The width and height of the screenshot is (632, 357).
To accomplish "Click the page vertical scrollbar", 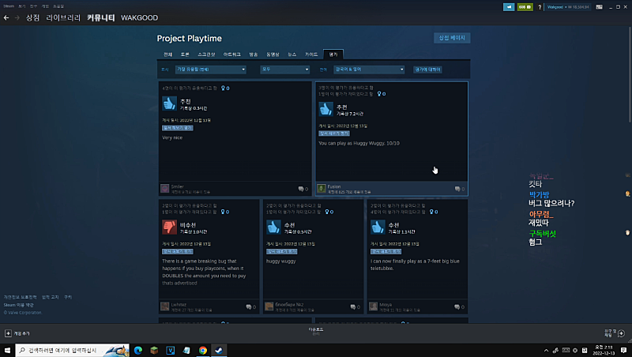I will (630, 73).
